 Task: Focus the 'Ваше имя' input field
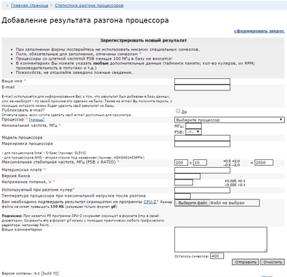pos(202,81)
